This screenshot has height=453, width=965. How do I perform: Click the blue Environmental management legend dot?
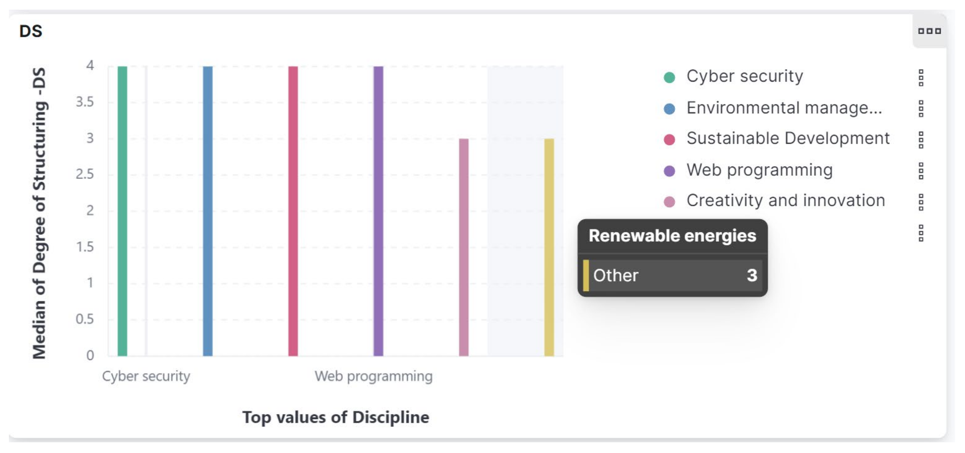669,108
